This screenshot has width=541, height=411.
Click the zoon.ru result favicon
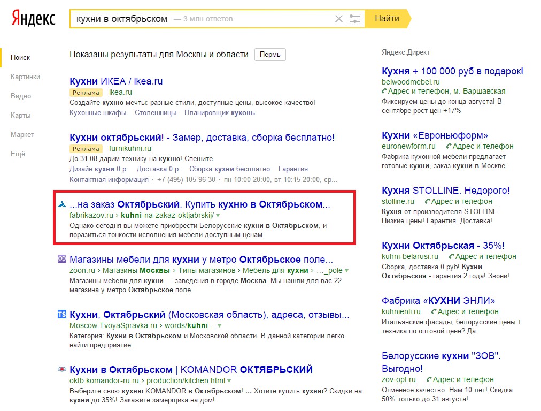pyautogui.click(x=62, y=260)
